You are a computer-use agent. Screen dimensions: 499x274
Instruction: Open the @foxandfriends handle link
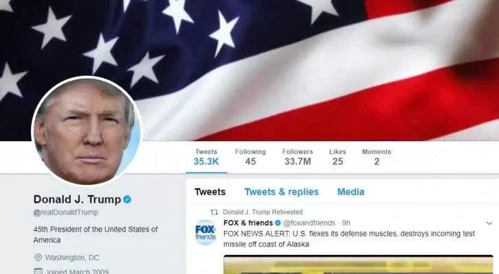309,223
